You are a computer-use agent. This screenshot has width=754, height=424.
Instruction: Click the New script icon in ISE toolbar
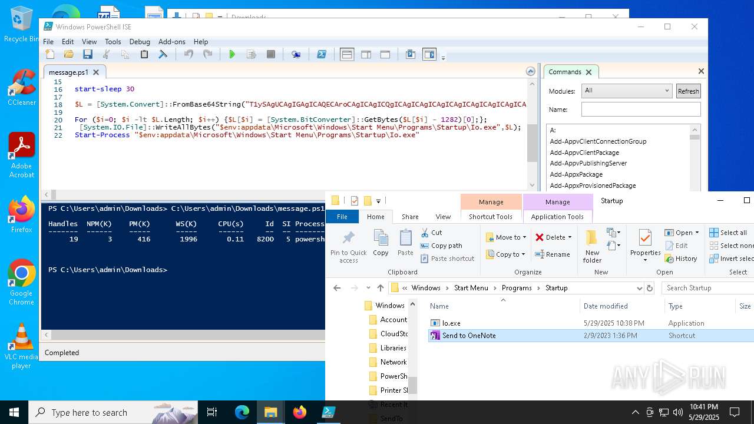[50, 55]
